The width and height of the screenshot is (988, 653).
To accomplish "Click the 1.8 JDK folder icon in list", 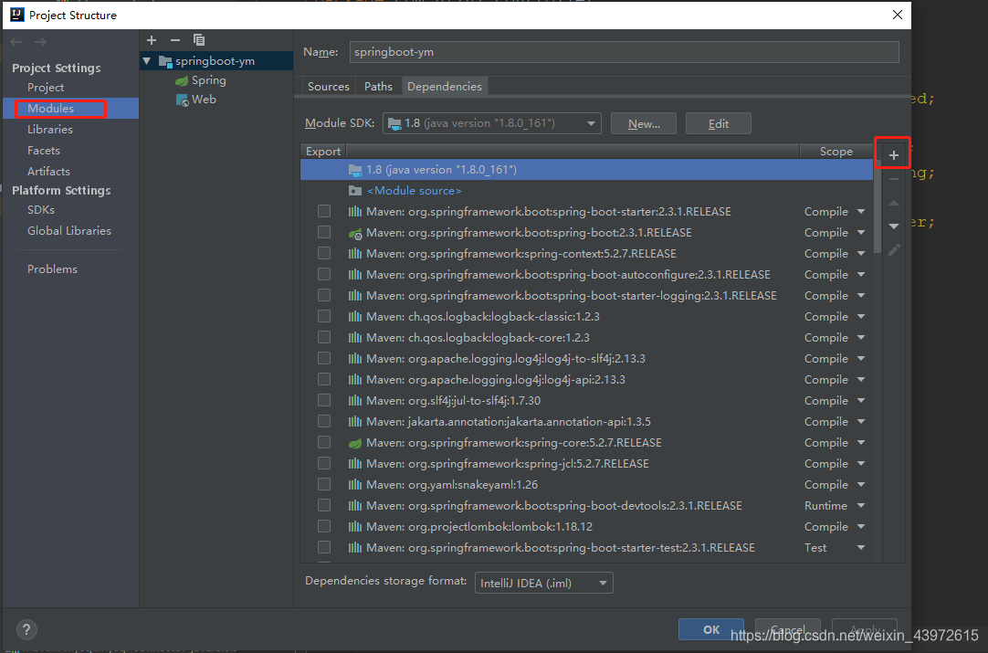I will pyautogui.click(x=355, y=170).
